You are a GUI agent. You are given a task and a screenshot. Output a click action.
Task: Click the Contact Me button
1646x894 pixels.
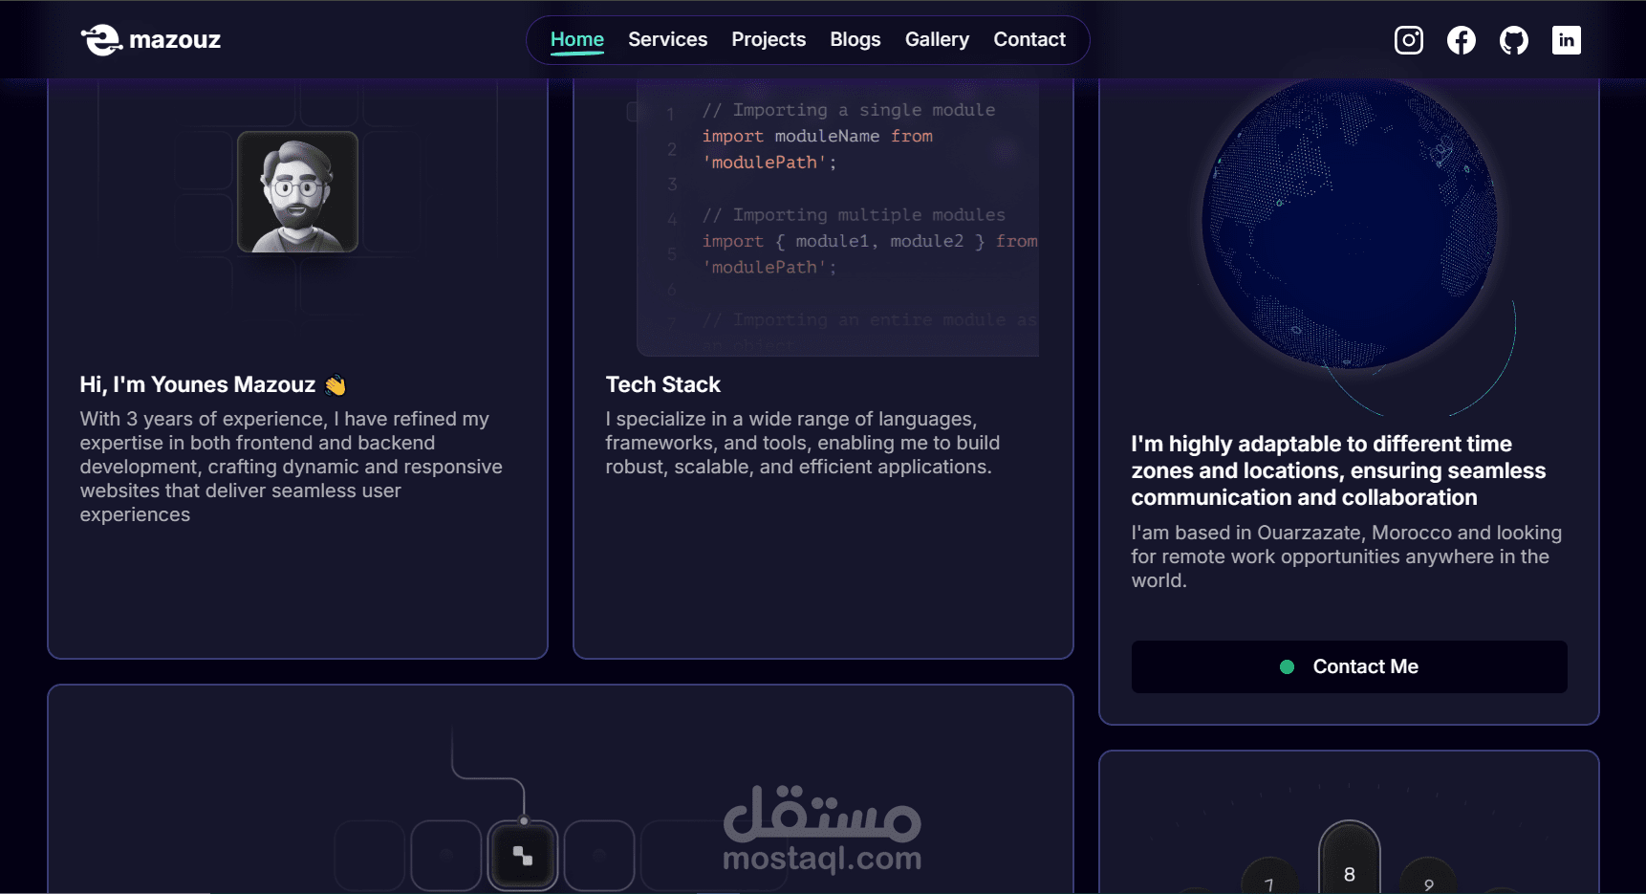click(1350, 666)
